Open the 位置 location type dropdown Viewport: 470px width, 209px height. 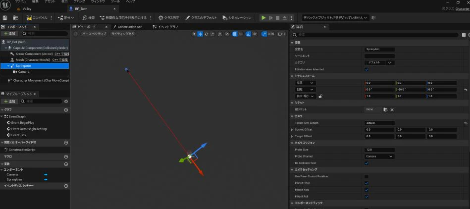click(x=305, y=83)
